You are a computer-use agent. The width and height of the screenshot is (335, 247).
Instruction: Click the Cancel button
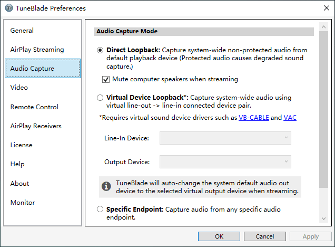265,236
